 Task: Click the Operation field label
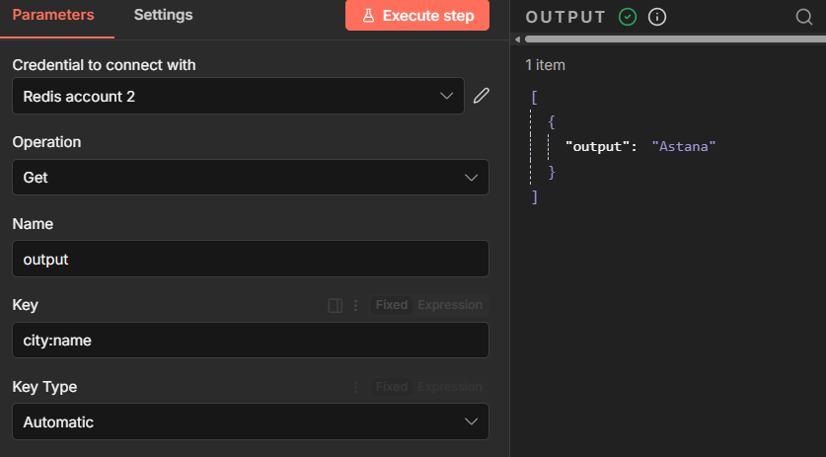click(x=47, y=142)
